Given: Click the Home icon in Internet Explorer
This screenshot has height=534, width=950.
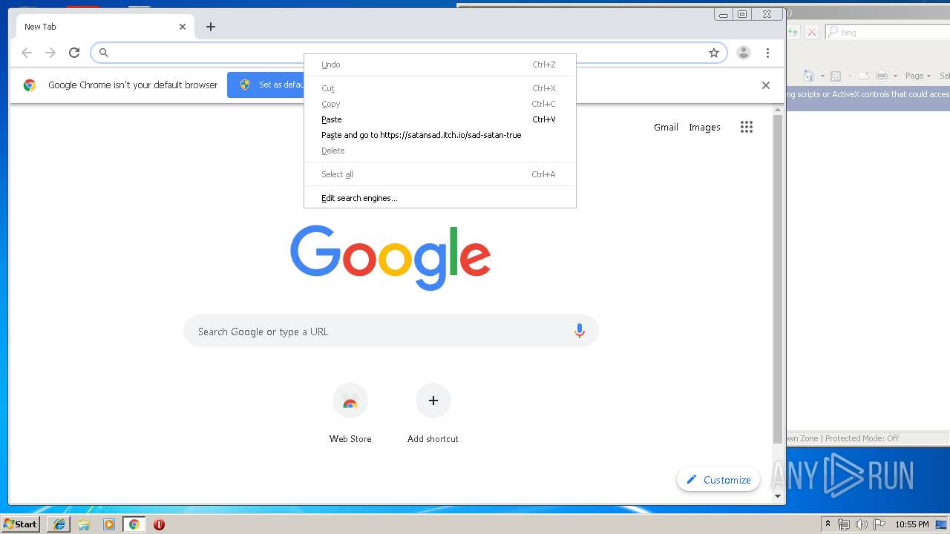Looking at the screenshot, I should coord(809,76).
